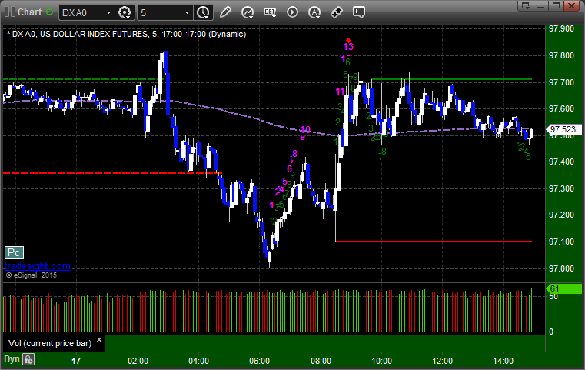This screenshot has height=370, width=585.
Task: Click the 14:00 time axis label
Action: (x=504, y=361)
